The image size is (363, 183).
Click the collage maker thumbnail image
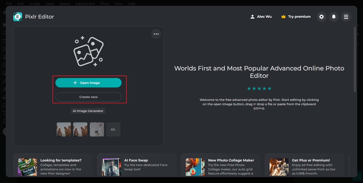(195, 167)
